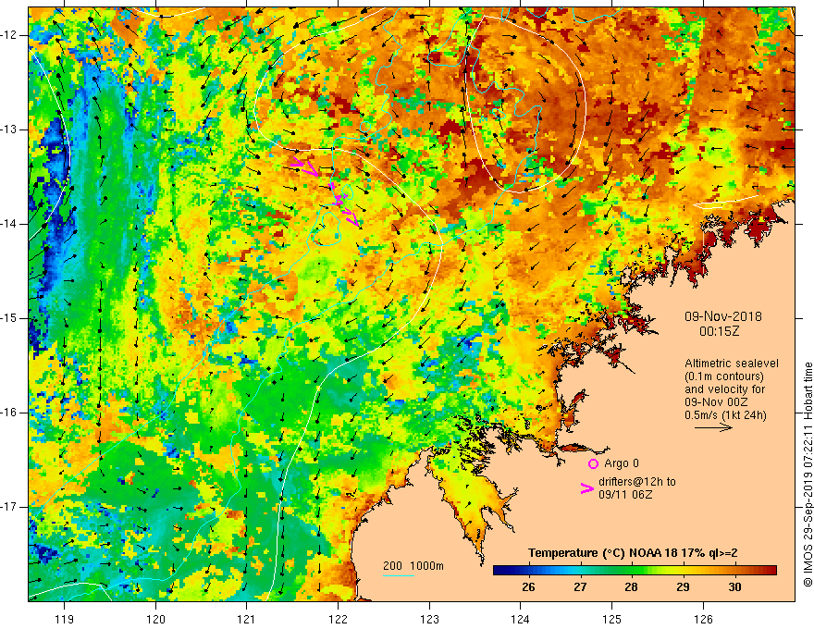Click longitude axis label 122

point(338,619)
